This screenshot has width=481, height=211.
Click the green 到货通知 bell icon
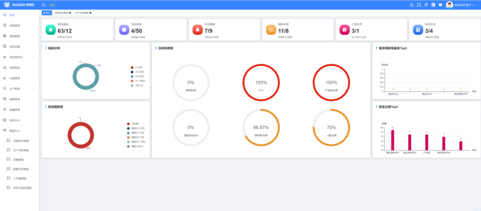(51, 30)
